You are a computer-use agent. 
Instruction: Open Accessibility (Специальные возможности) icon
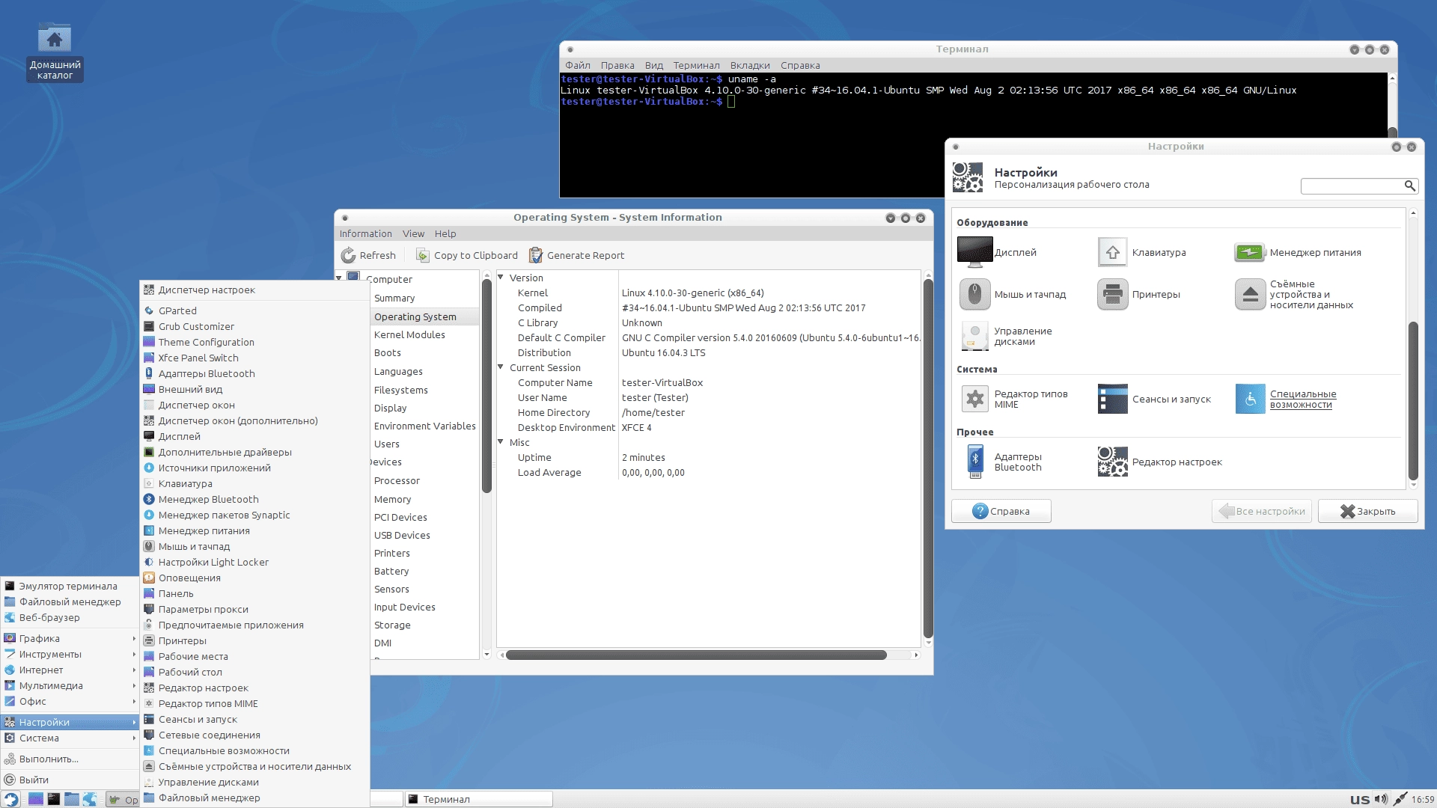pos(1250,399)
